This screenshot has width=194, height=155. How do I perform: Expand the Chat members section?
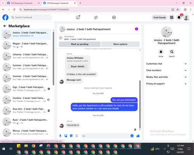tap(166, 71)
